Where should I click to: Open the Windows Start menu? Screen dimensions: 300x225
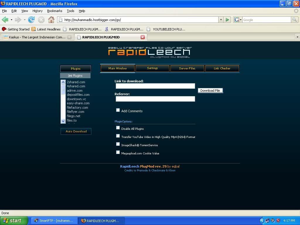(x=14, y=221)
